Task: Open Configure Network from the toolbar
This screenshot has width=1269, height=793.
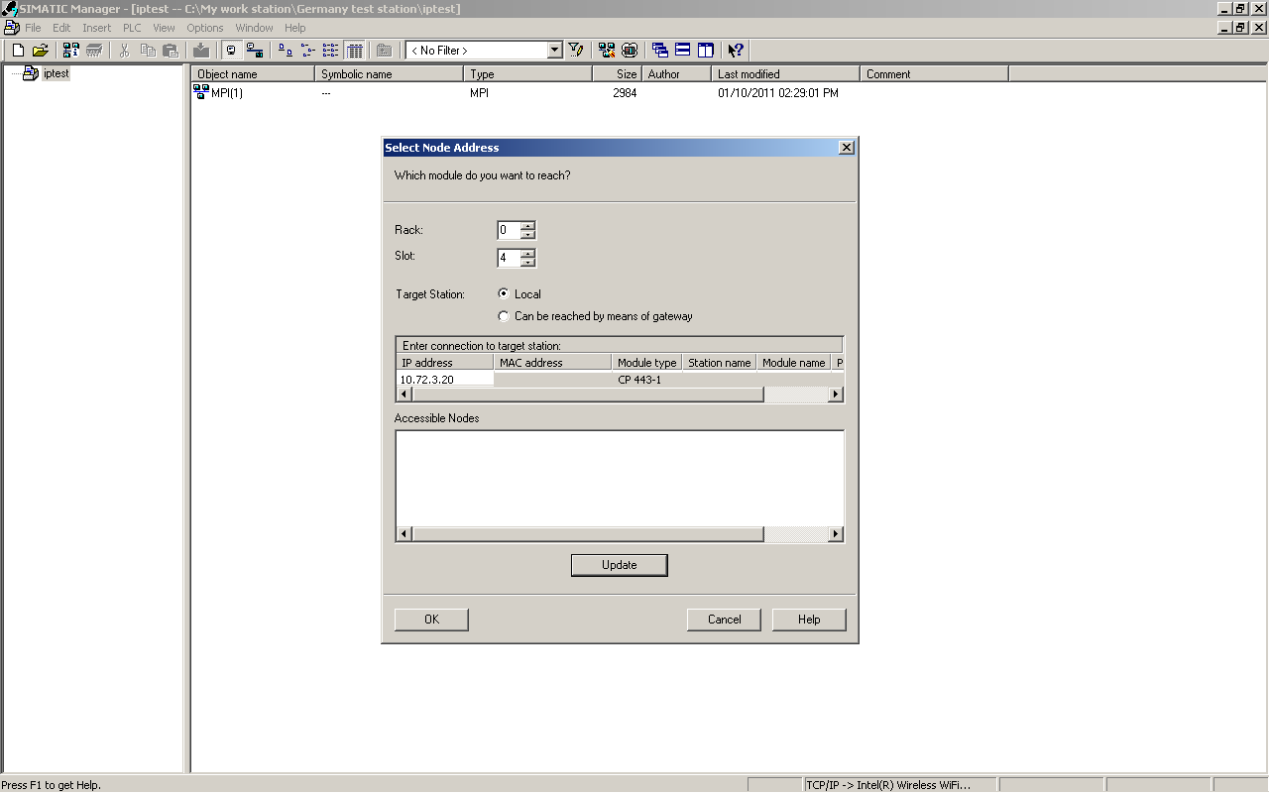Action: 607,51
